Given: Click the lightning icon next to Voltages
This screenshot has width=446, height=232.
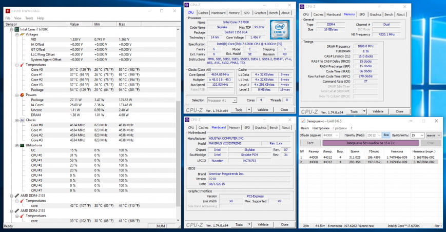Looking at the screenshot, I should click(22, 34).
